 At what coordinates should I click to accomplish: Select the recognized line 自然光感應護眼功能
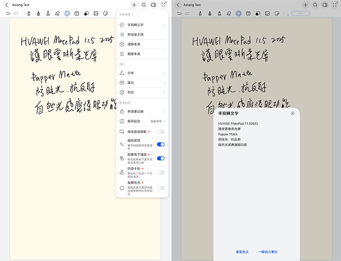pyautogui.click(x=233, y=145)
